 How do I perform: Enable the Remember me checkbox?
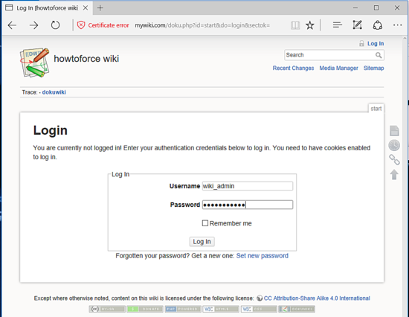pyautogui.click(x=205, y=223)
